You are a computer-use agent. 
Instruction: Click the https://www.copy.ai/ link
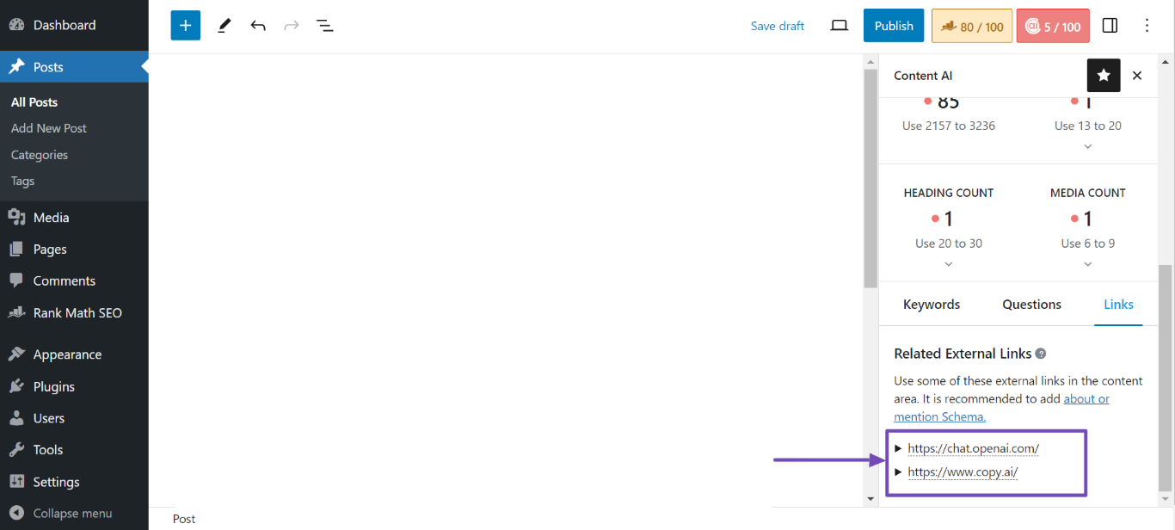click(963, 471)
